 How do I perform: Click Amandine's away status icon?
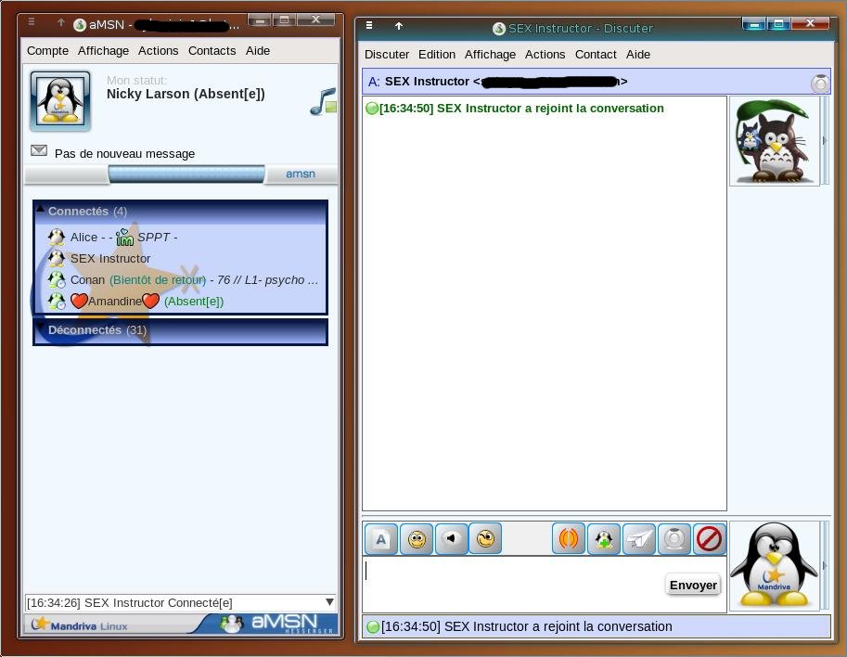pos(57,301)
